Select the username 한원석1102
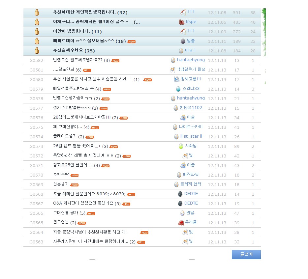This screenshot has width=308, height=279. point(191,108)
